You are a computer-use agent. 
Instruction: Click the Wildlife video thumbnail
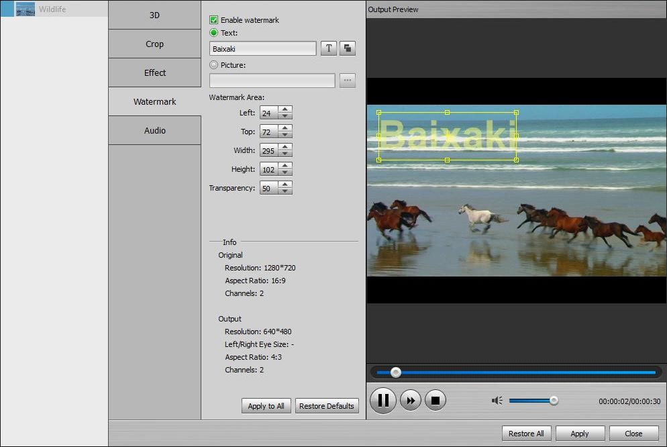click(27, 9)
